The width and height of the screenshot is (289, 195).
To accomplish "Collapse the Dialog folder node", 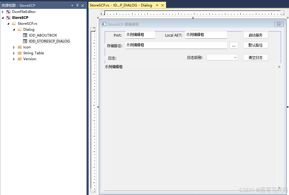I will click(14, 30).
